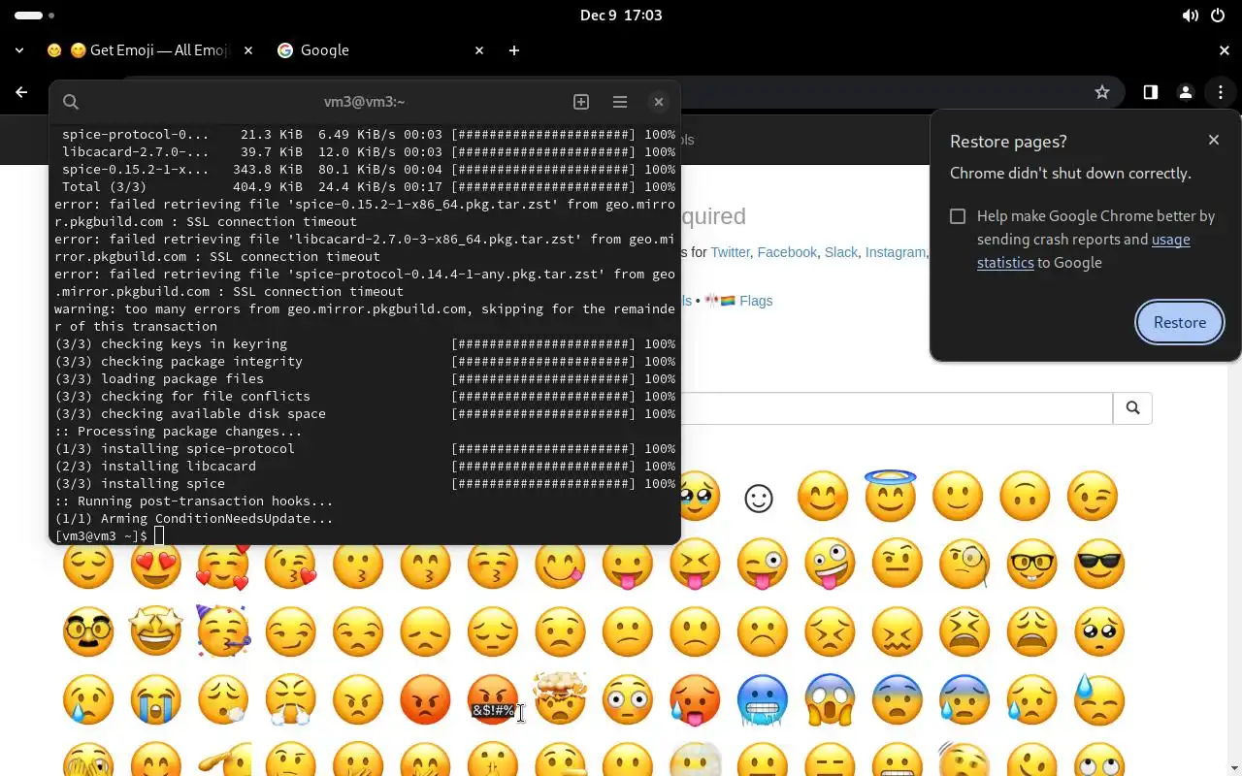Open the Slack link

click(841, 252)
